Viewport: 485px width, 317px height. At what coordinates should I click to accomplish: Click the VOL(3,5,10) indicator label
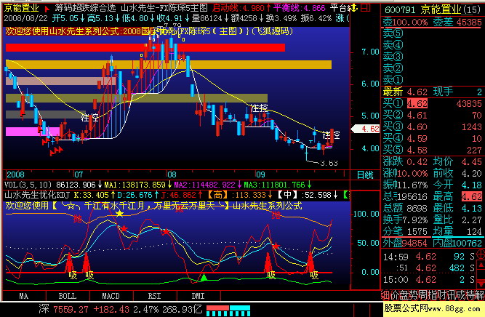point(28,185)
